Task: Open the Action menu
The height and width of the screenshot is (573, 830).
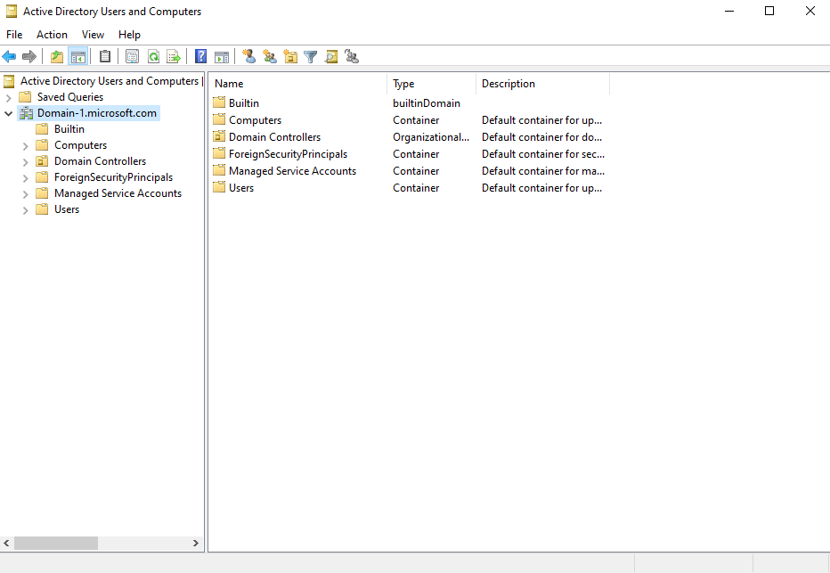Action: click(x=52, y=34)
